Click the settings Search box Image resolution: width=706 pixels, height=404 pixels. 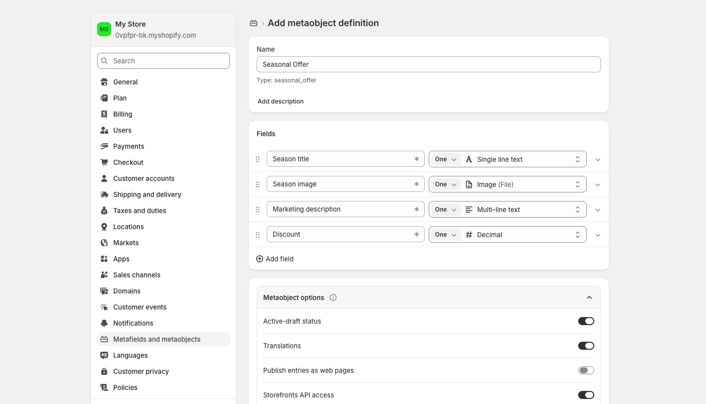point(164,61)
